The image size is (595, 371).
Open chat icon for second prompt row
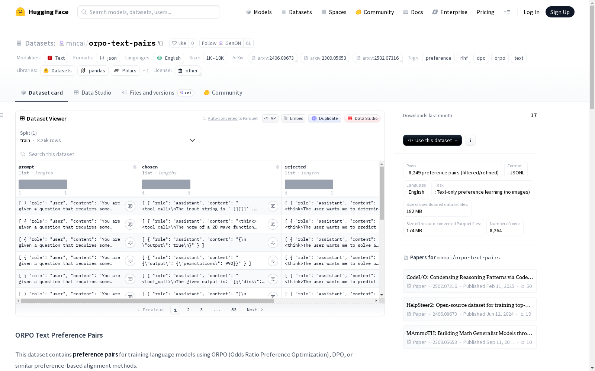click(x=130, y=224)
